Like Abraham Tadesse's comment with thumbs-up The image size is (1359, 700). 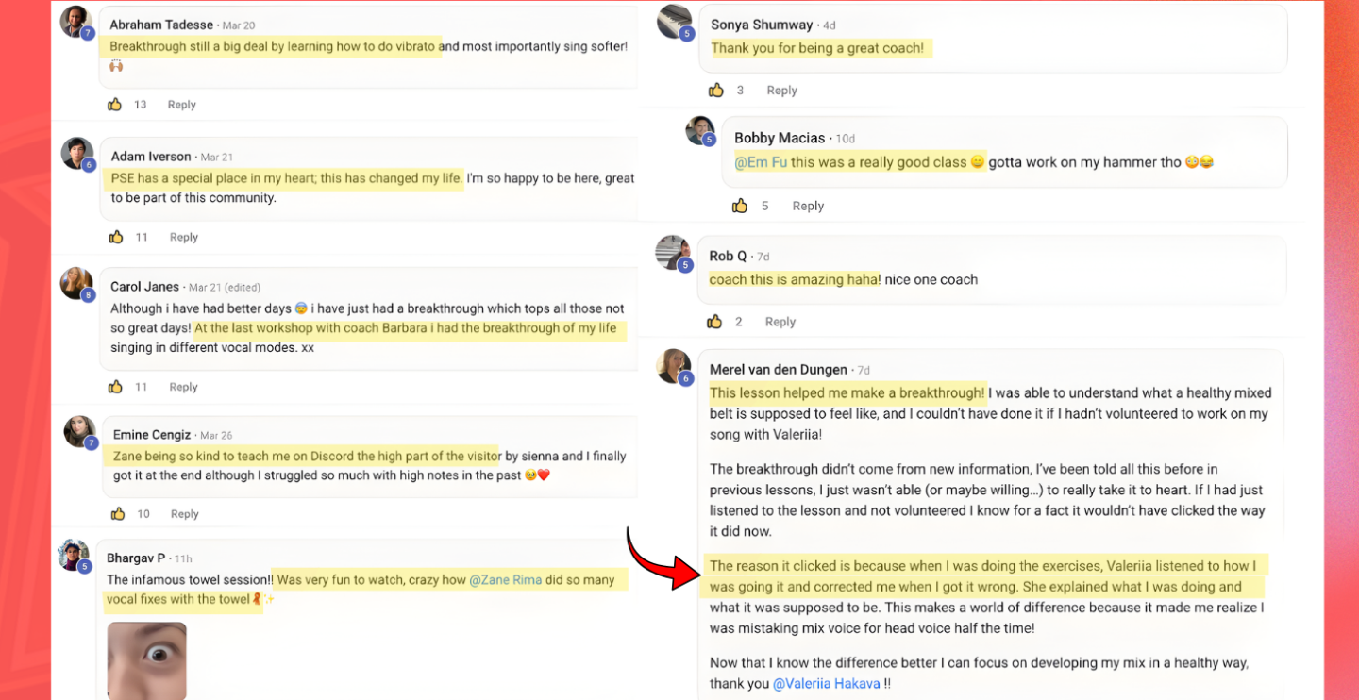click(115, 105)
